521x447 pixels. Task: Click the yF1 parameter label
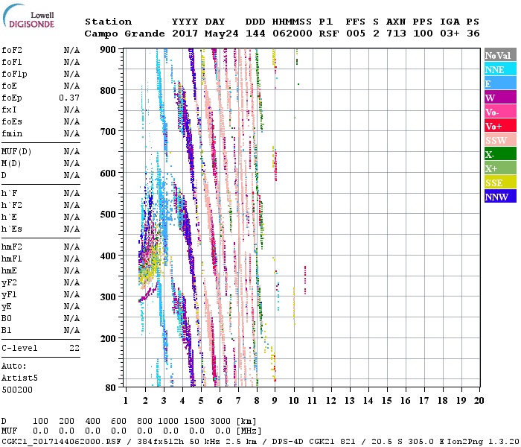pos(9,295)
